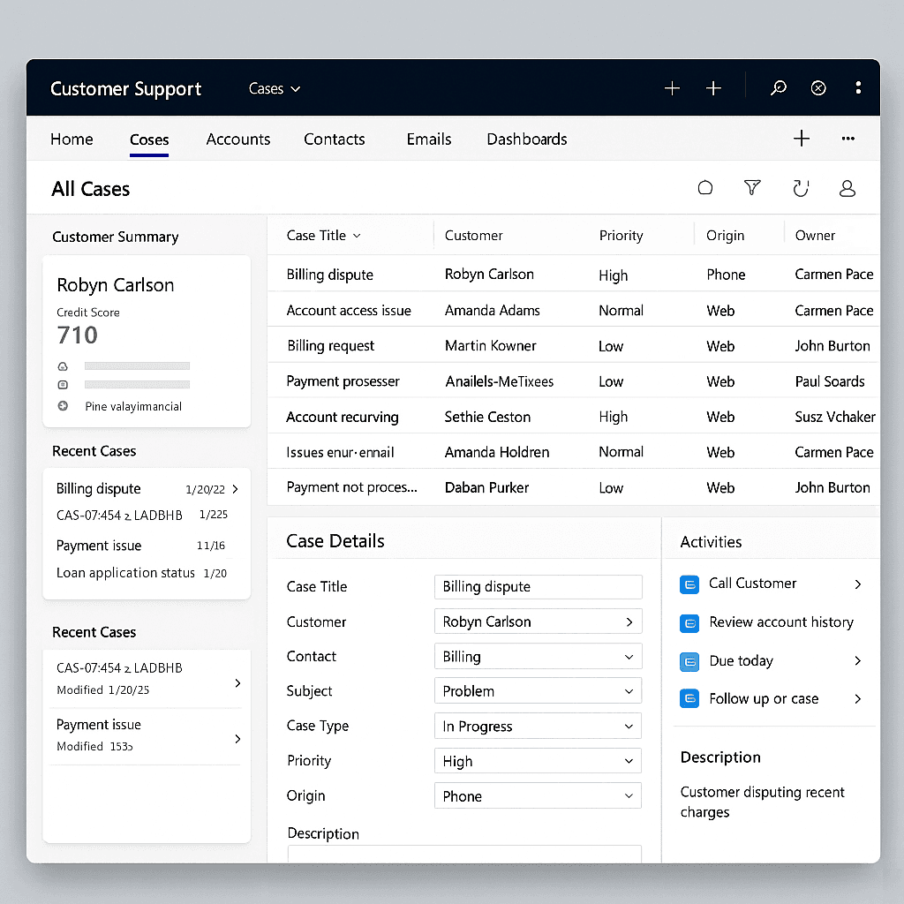Open the vertical three-dot menu in the header
Screen dimensions: 904x904
858,87
